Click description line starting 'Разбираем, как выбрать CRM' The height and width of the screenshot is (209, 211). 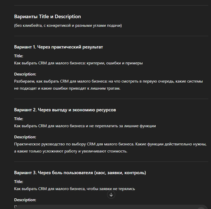click(x=108, y=81)
